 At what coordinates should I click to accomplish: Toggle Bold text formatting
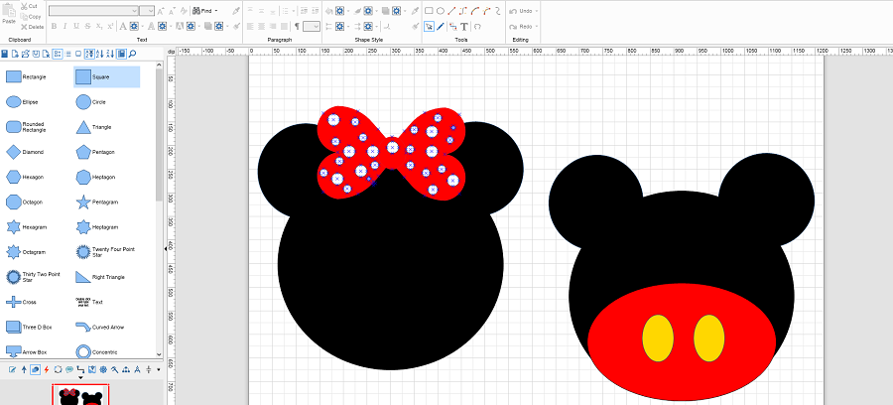click(x=55, y=26)
